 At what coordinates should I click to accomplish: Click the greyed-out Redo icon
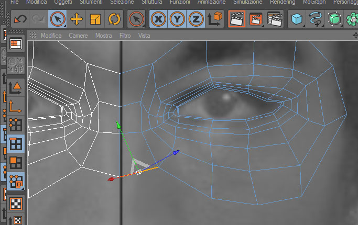38,19
